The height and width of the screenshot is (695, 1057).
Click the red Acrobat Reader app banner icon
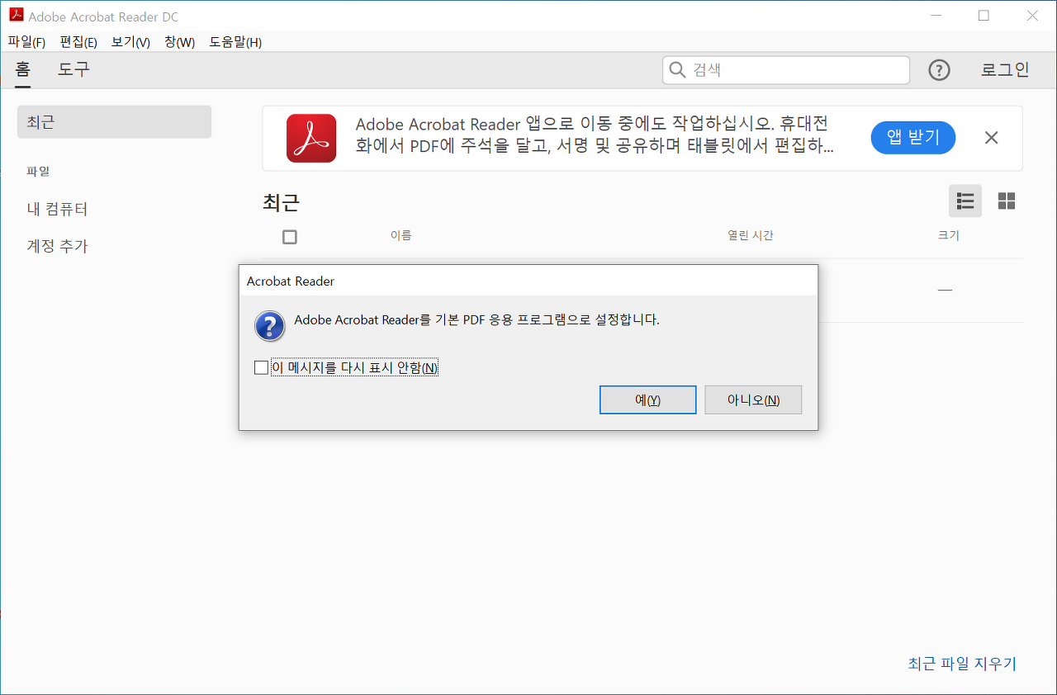point(311,138)
